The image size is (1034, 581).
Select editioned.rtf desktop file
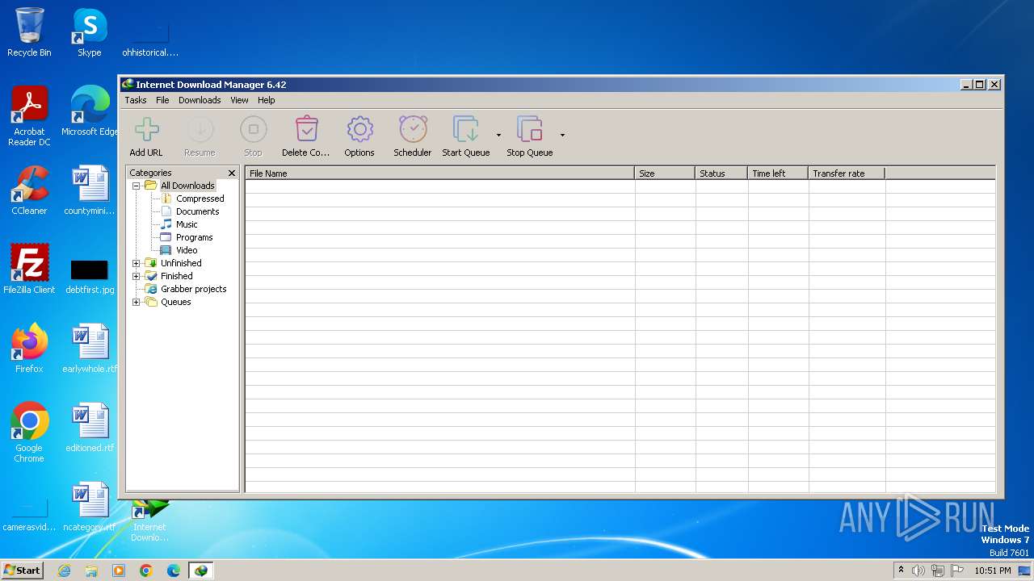(x=90, y=427)
